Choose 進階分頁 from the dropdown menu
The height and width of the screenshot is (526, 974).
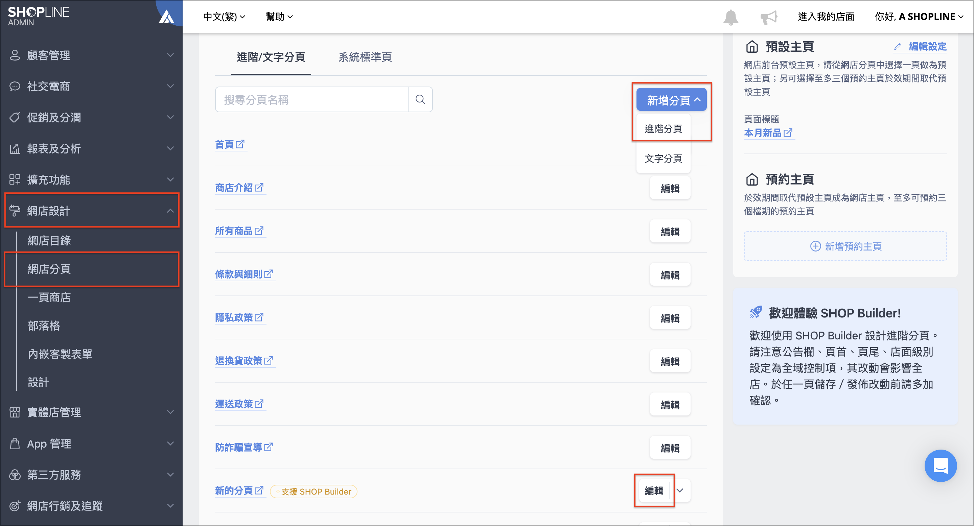coord(663,128)
